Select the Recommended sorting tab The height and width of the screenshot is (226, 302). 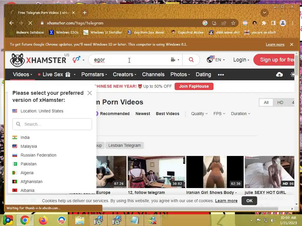pyautogui.click(x=115, y=114)
